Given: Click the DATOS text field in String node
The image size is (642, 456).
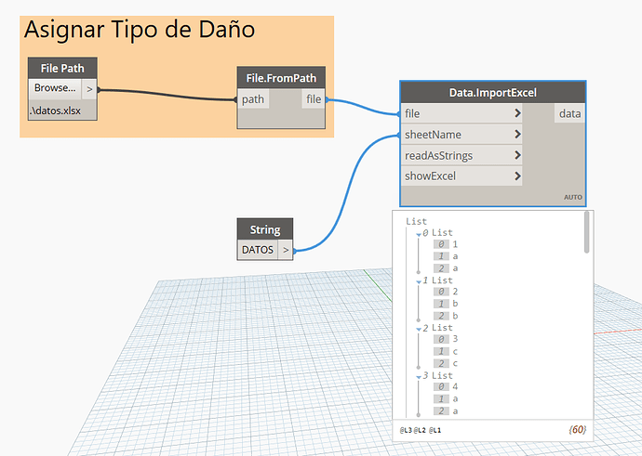Looking at the screenshot, I should [x=258, y=250].
